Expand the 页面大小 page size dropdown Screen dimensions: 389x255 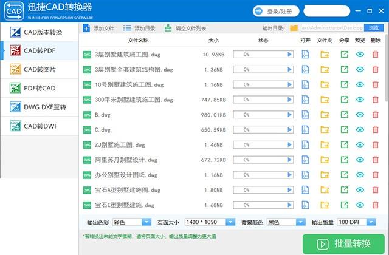230,222
